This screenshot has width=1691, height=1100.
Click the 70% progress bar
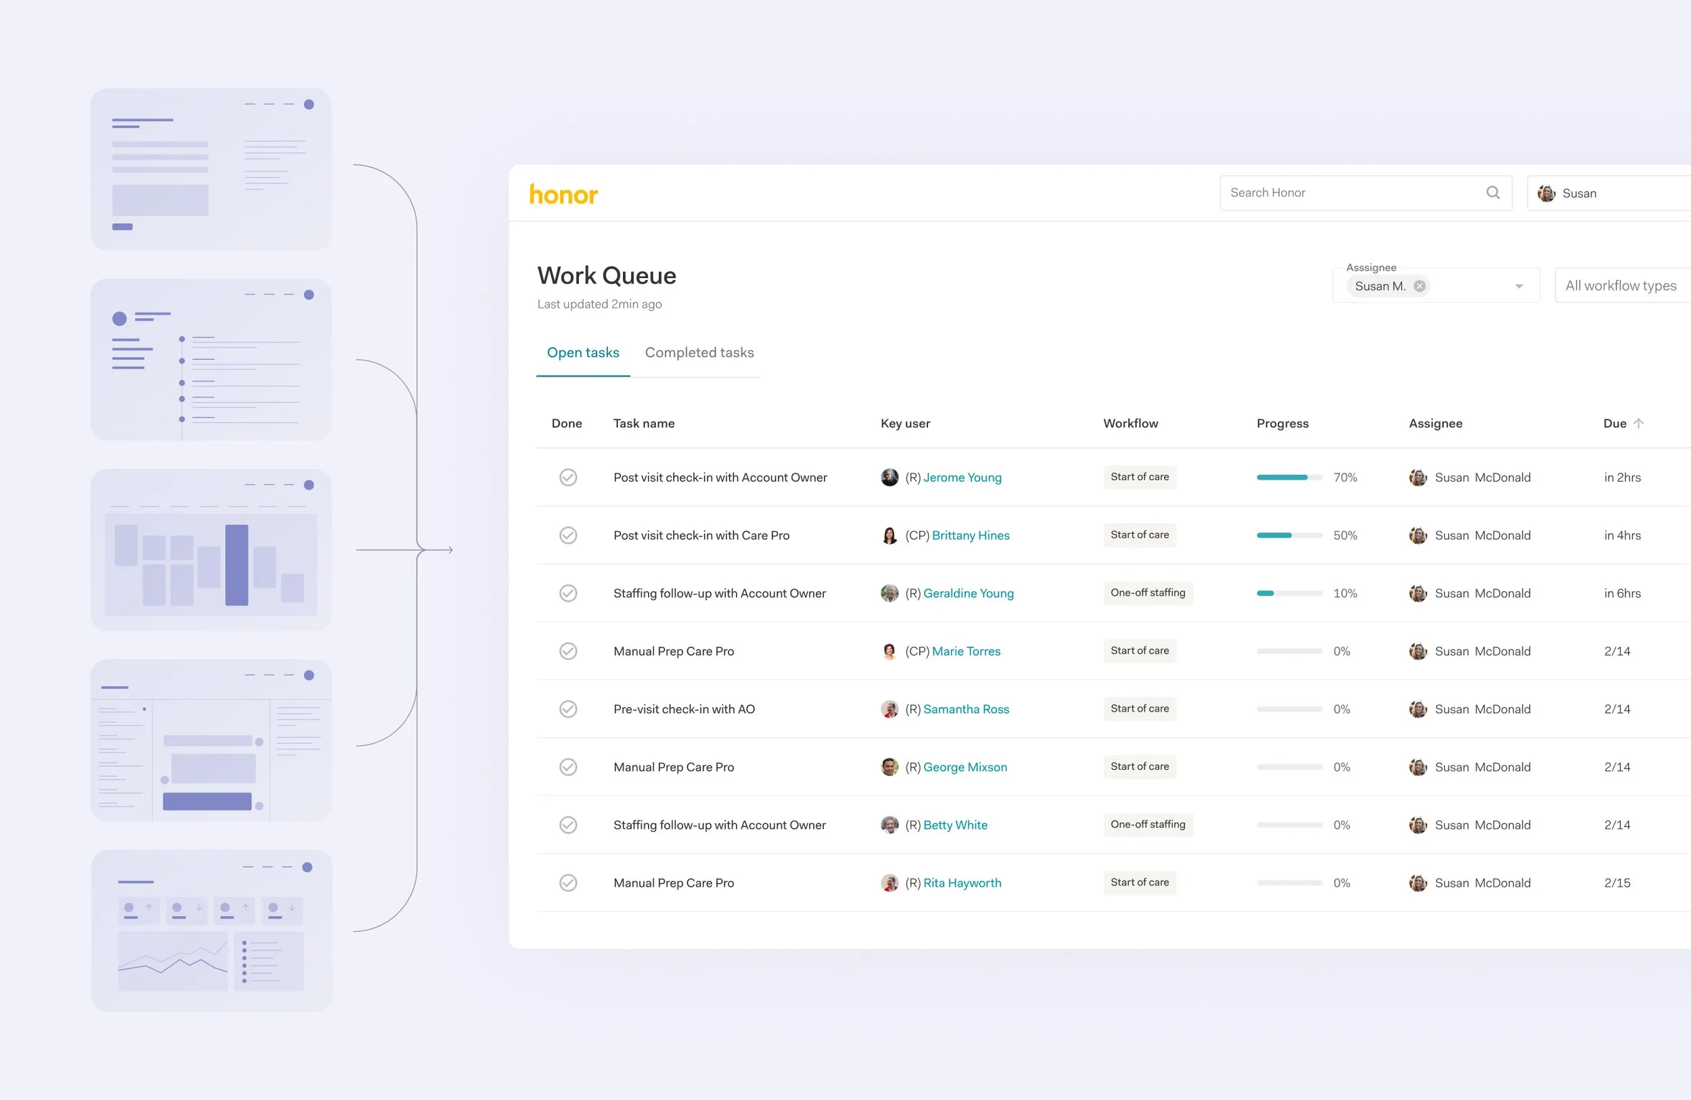coord(1289,478)
